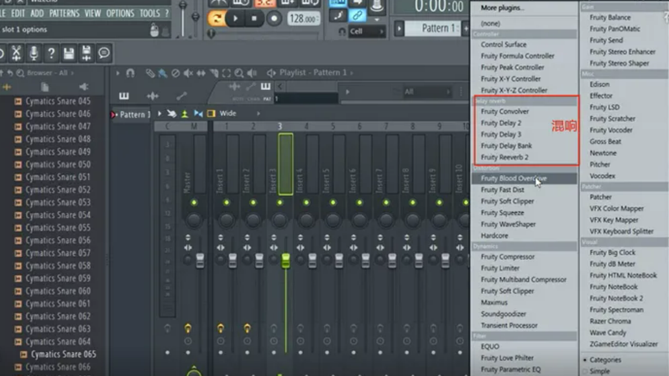Toggle Master track green mute light
This screenshot has height=376, width=669.
(194, 203)
